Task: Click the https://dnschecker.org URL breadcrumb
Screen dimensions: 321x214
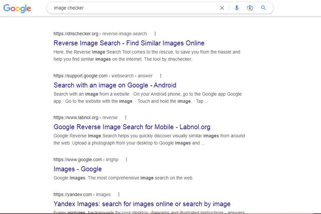Action: [100, 34]
